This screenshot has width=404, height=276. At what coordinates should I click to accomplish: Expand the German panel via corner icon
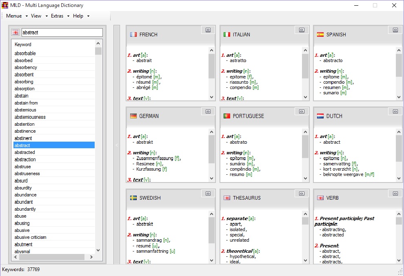[x=208, y=111]
